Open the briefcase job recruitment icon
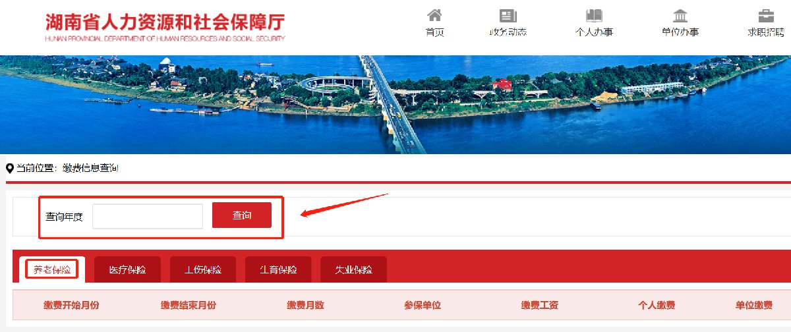 [x=766, y=15]
